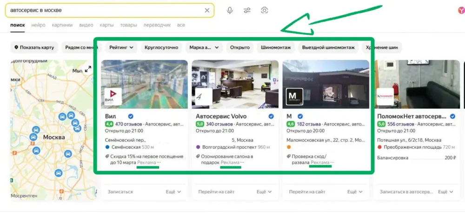This screenshot has width=465, height=213.
Task: Click the 'Показать карту' chip
Action: [34, 47]
